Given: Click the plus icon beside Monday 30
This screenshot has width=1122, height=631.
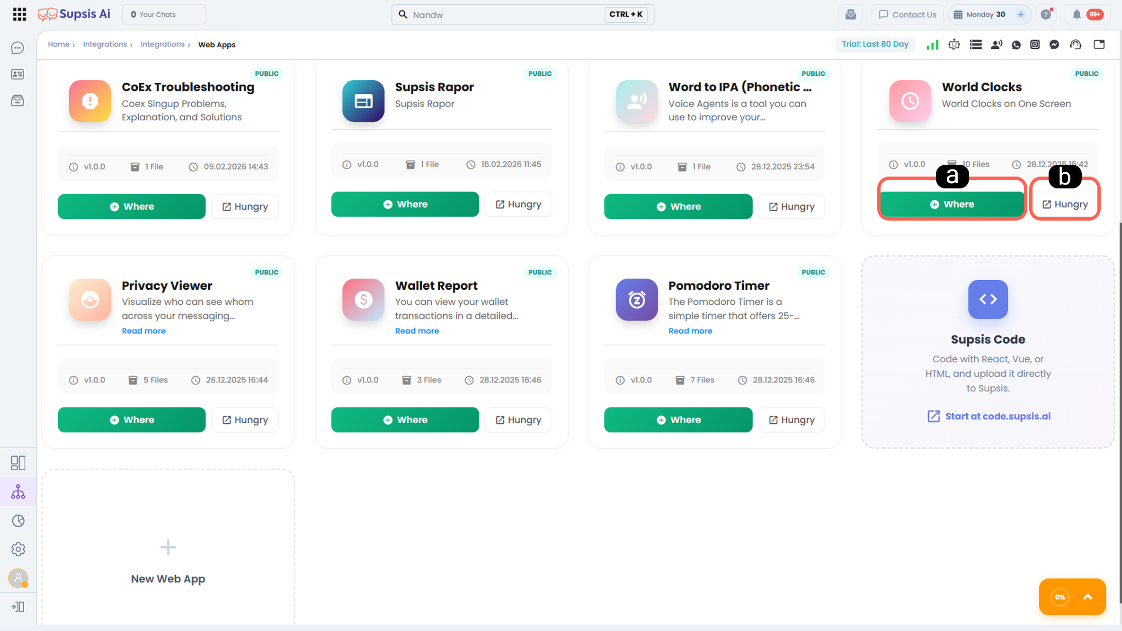Looking at the screenshot, I should pos(1021,14).
